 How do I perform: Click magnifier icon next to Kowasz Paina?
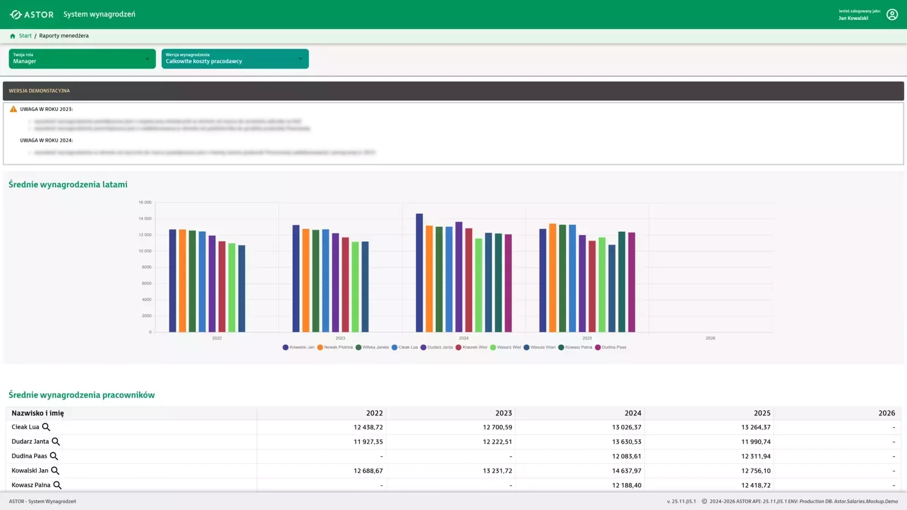coord(57,485)
